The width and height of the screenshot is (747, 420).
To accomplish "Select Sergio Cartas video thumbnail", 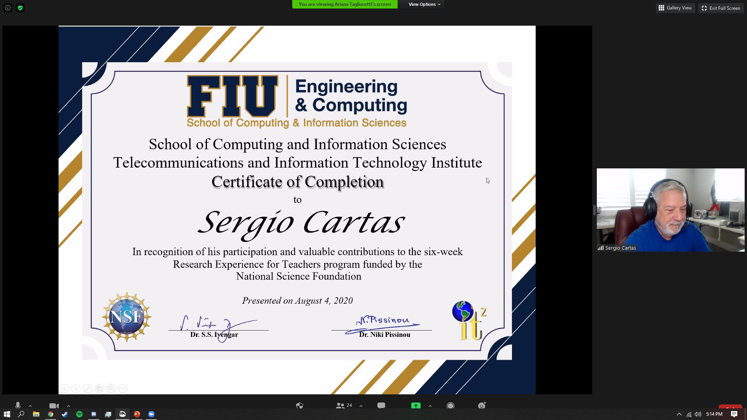I will coord(670,210).
